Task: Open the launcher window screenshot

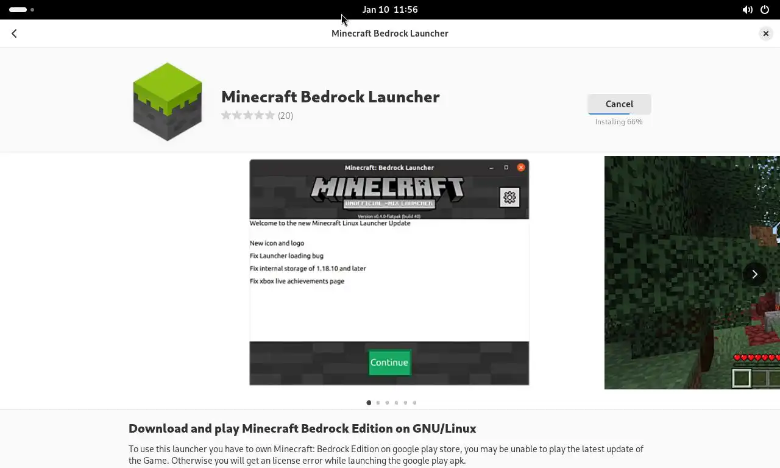Action: (x=389, y=272)
